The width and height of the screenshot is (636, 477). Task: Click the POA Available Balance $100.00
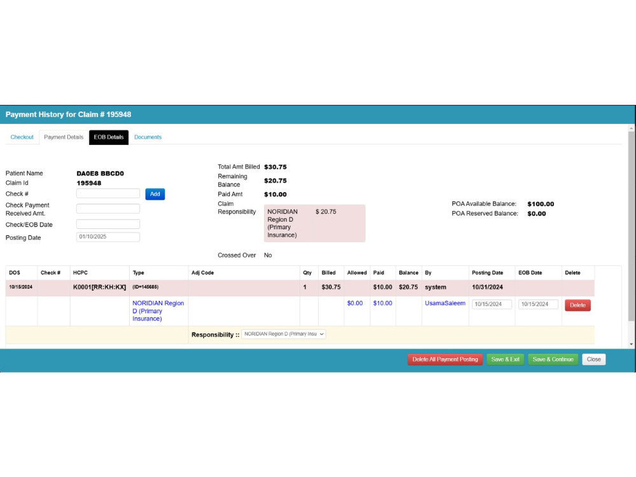541,204
